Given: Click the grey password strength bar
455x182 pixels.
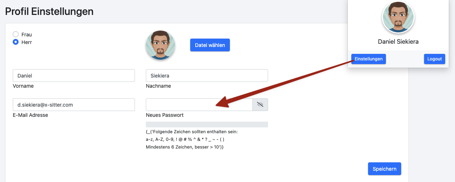Looking at the screenshot, I should [207, 124].
